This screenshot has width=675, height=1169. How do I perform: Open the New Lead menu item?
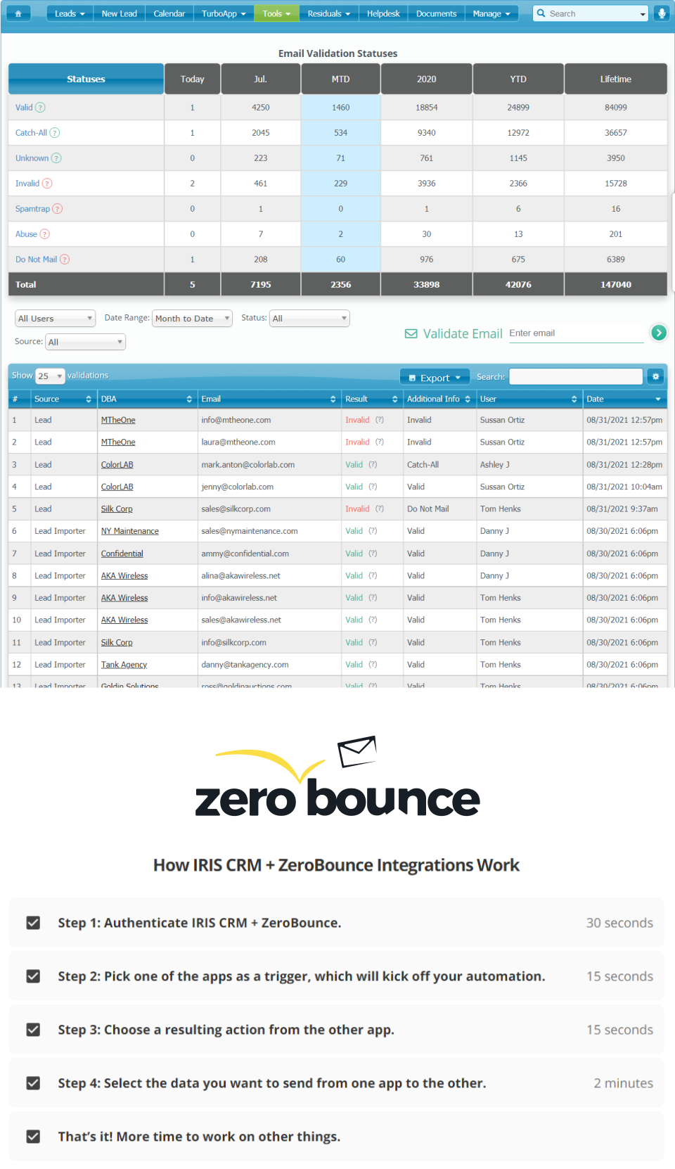[119, 13]
